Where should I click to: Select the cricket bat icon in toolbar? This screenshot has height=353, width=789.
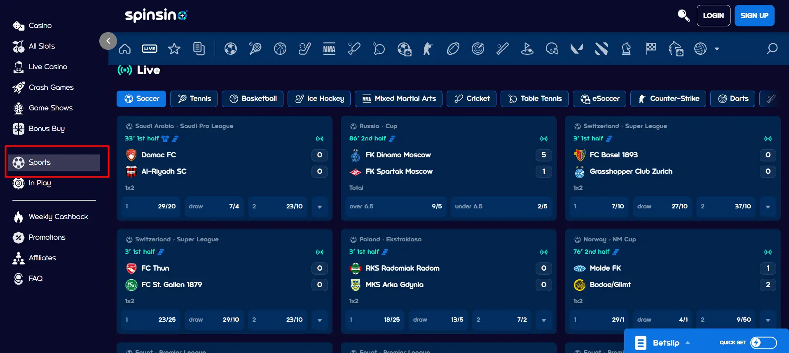[x=354, y=49]
